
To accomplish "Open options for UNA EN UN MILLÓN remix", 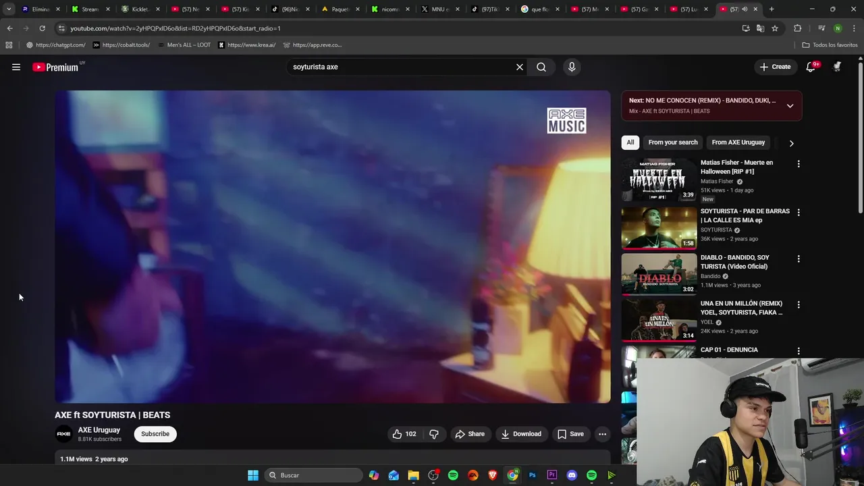I will (x=799, y=305).
